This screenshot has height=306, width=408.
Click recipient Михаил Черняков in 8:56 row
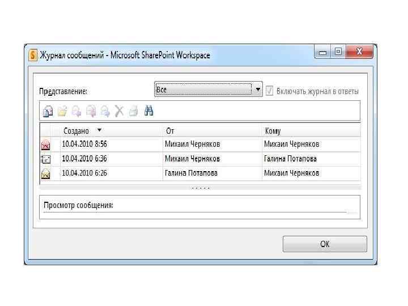click(291, 144)
